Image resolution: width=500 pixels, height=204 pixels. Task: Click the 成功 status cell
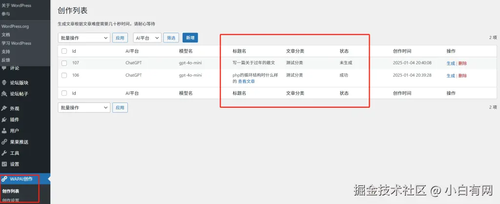[344, 75]
